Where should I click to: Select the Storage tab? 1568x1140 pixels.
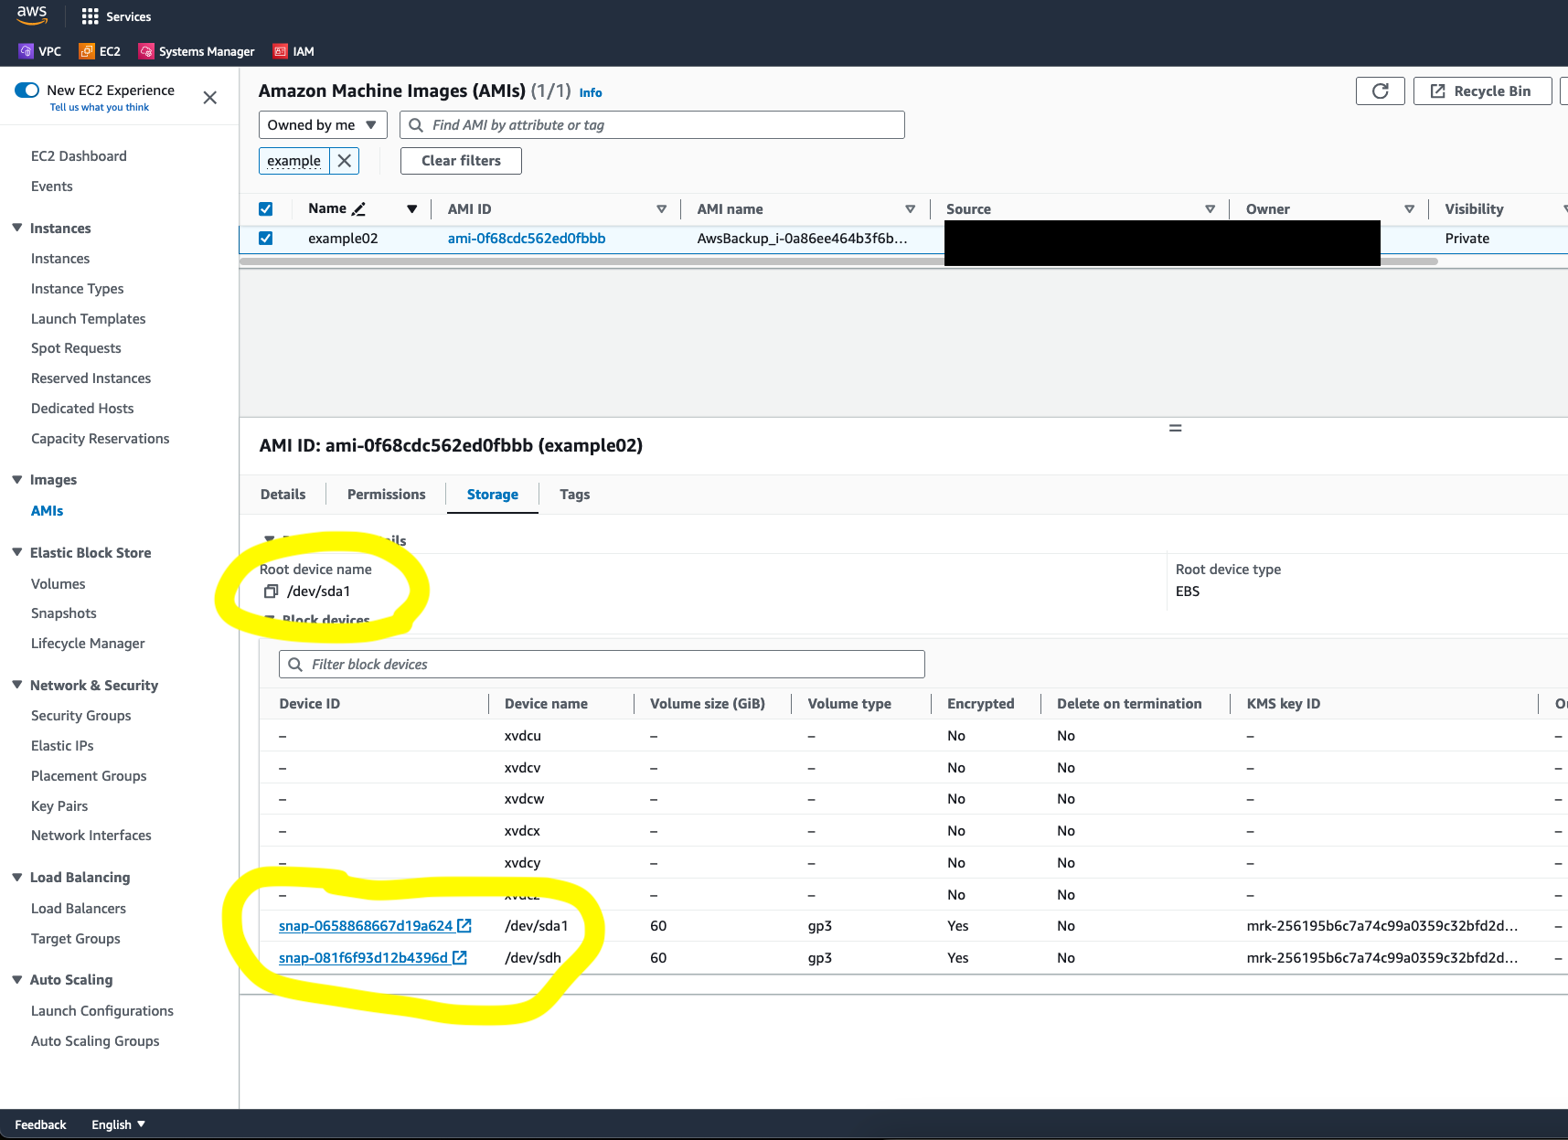pyautogui.click(x=493, y=495)
